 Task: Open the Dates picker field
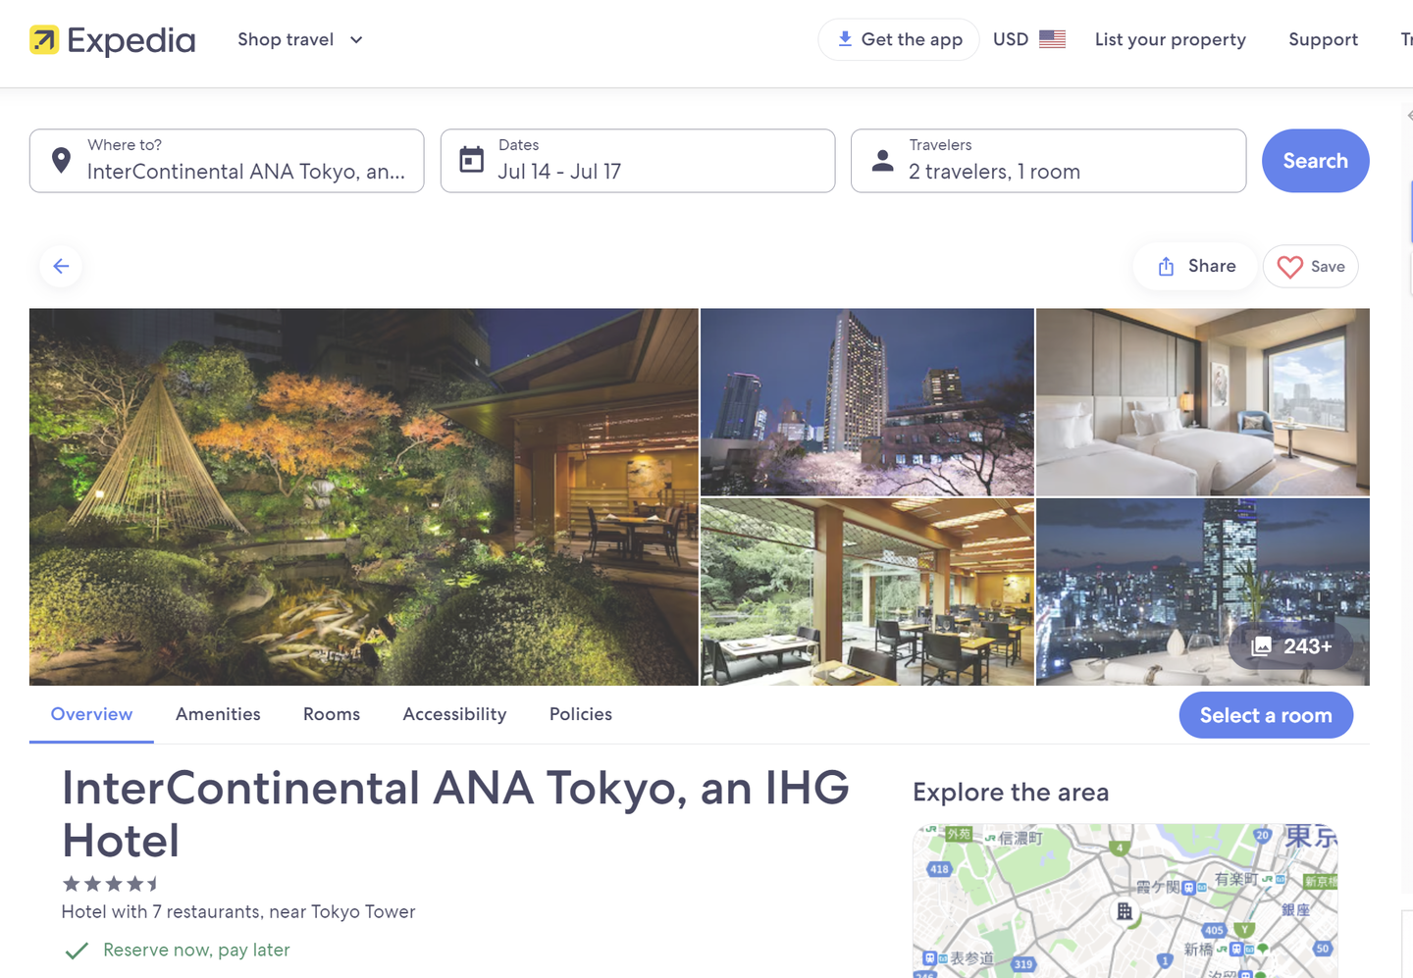click(638, 161)
